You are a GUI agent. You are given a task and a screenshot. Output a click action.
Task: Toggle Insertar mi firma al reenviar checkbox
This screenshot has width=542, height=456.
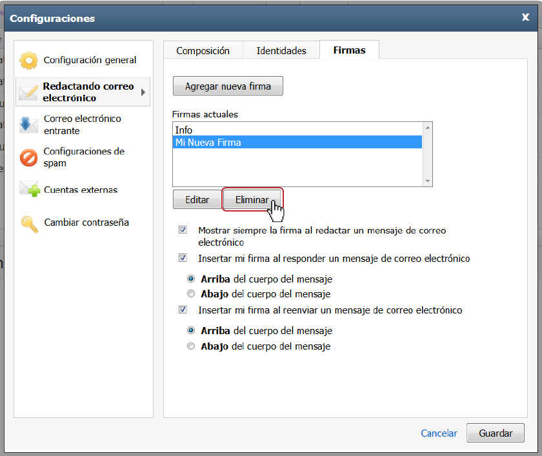[183, 310]
